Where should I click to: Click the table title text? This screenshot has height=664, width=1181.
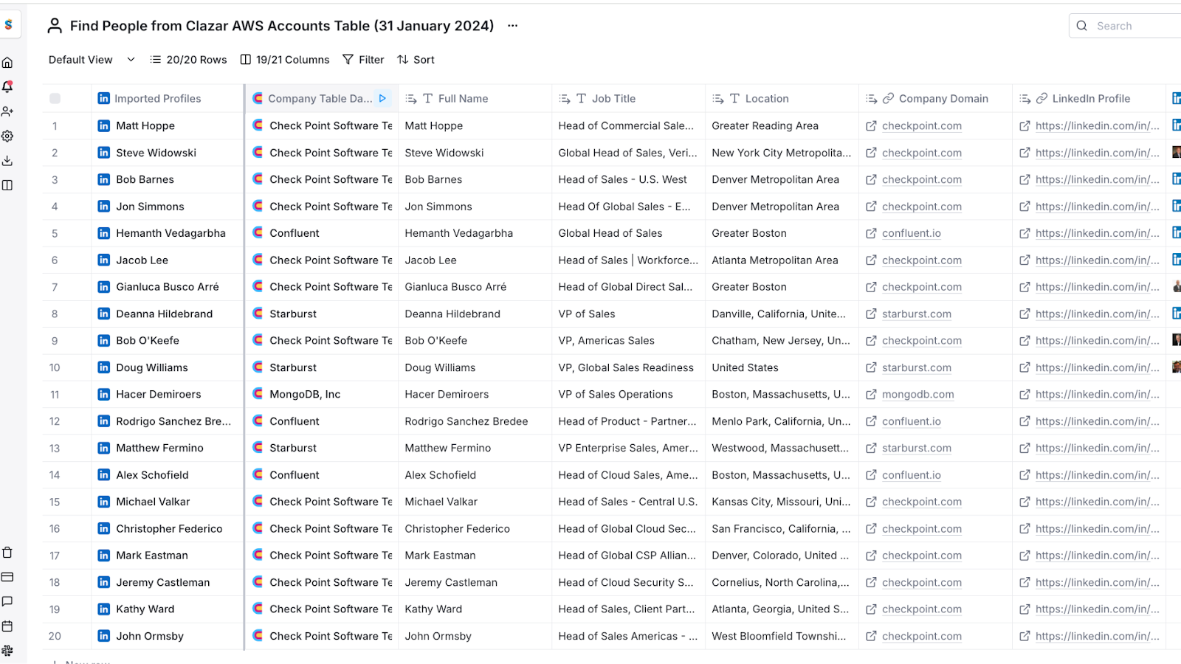[x=282, y=26]
